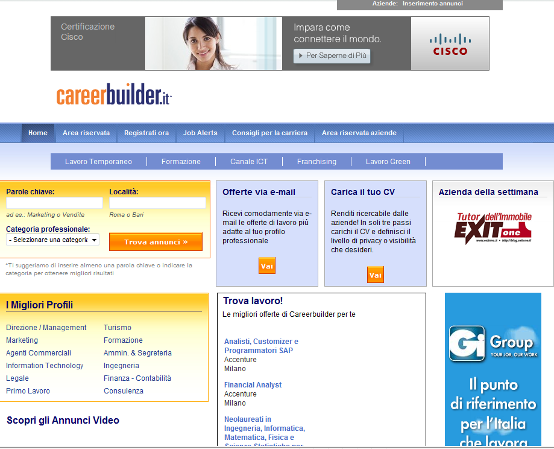This screenshot has height=449, width=554.
Task: Select Franchising menu item
Action: 316,162
